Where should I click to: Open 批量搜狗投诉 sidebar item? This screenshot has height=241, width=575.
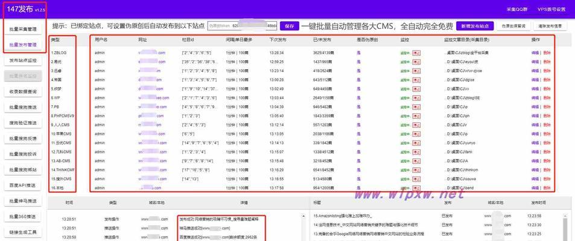pyautogui.click(x=23, y=154)
